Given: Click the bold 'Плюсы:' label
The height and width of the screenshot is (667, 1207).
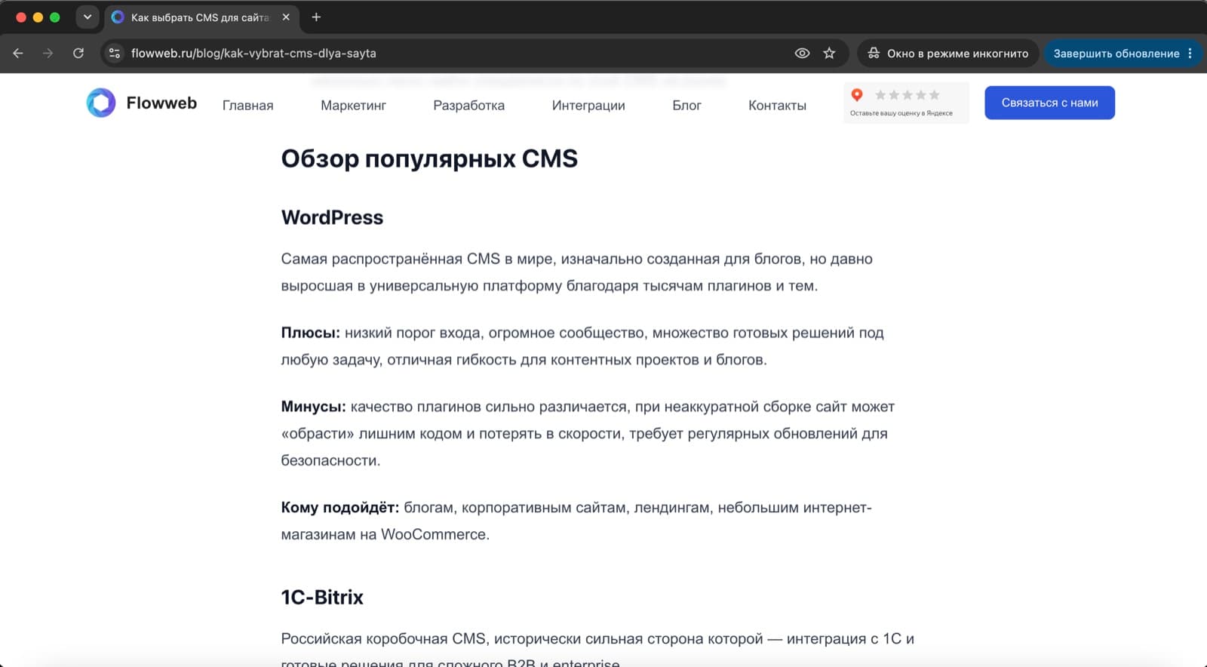Looking at the screenshot, I should pos(311,333).
